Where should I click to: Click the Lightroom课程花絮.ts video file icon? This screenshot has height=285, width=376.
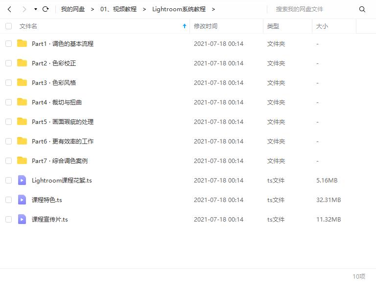[22, 180]
